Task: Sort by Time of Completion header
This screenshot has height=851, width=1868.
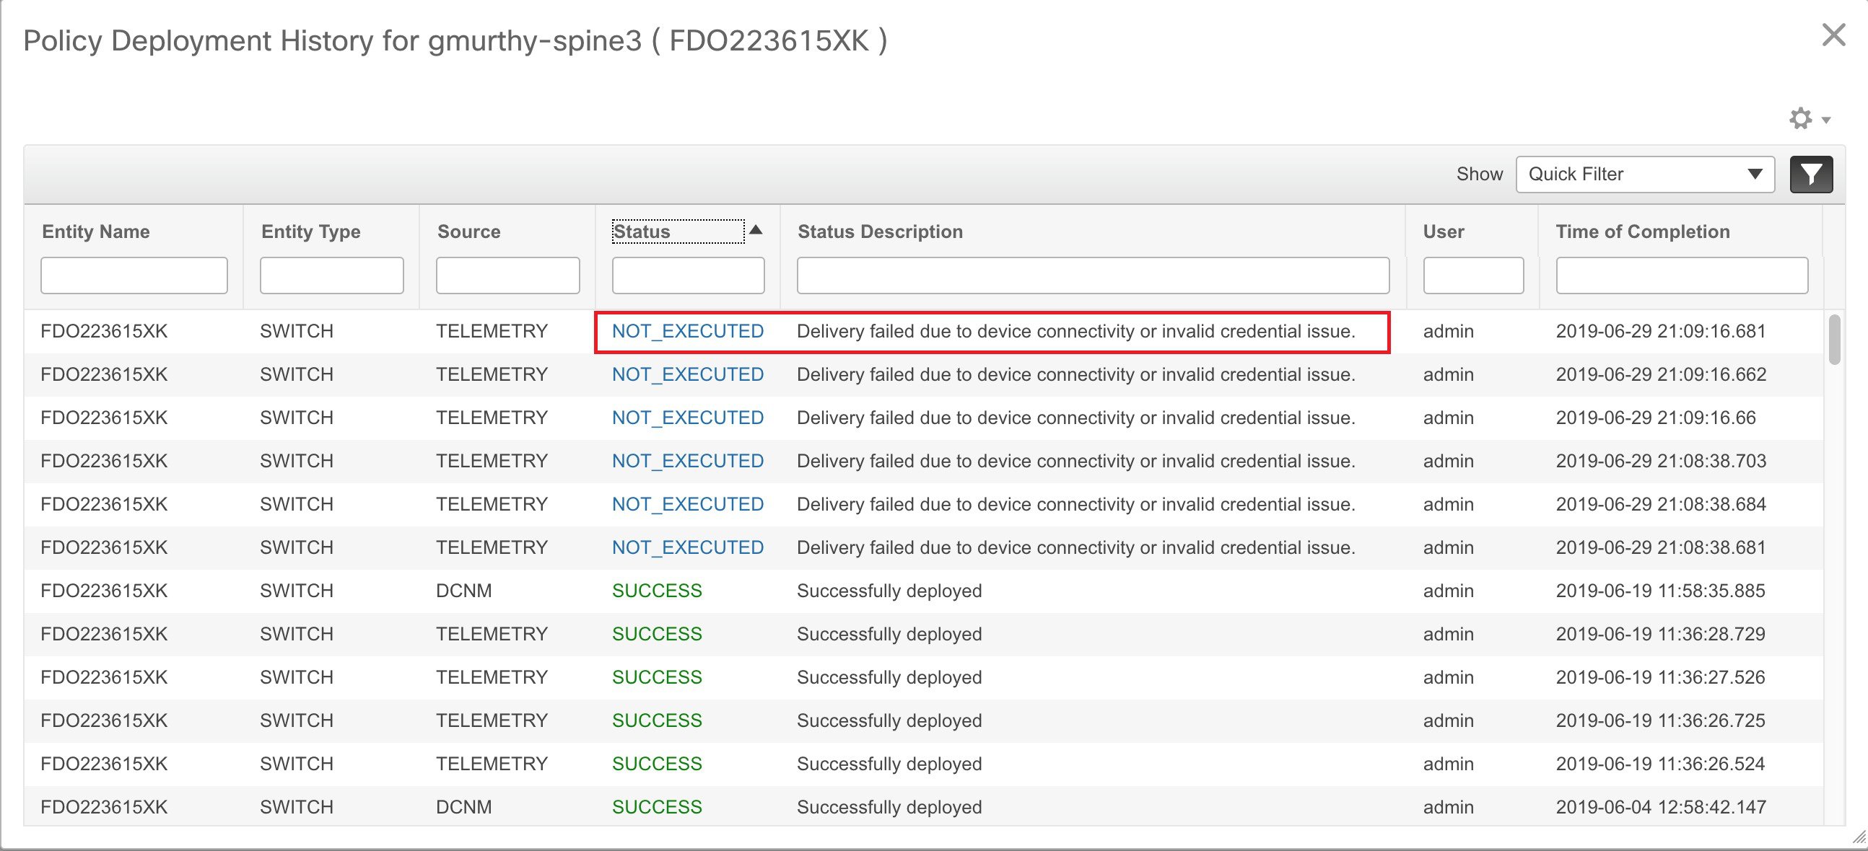Action: (1643, 232)
